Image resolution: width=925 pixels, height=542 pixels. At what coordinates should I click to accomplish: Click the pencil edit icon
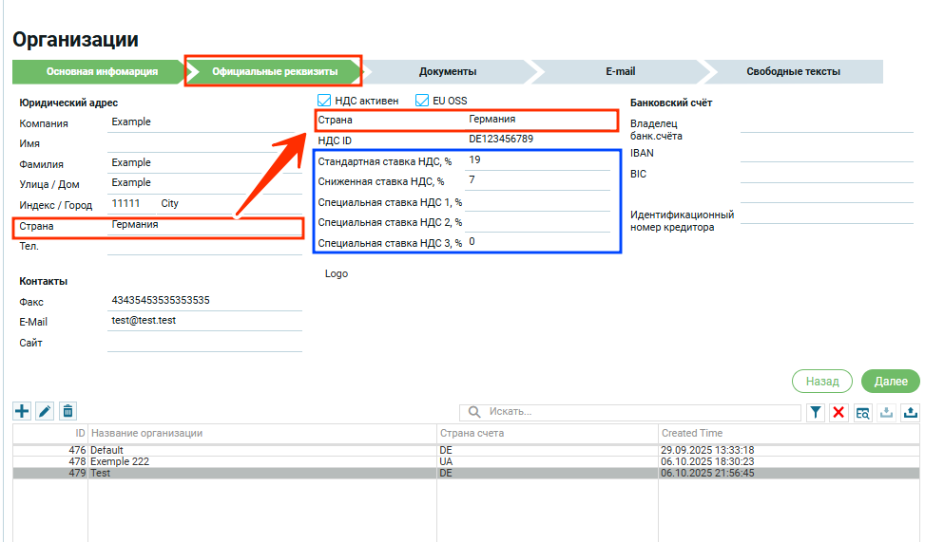(45, 411)
